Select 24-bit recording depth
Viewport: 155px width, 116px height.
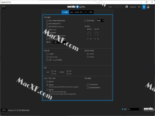tap(52, 74)
